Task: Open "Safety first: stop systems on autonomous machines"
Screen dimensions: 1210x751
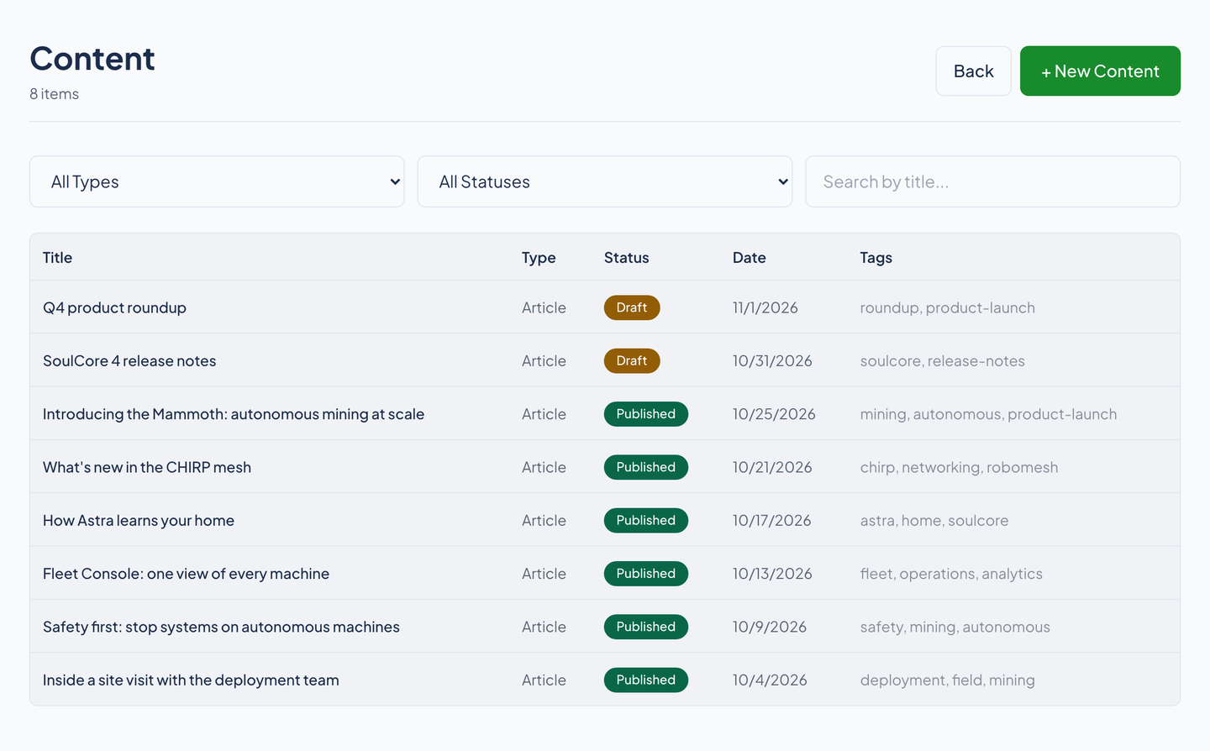Action: coord(221,627)
